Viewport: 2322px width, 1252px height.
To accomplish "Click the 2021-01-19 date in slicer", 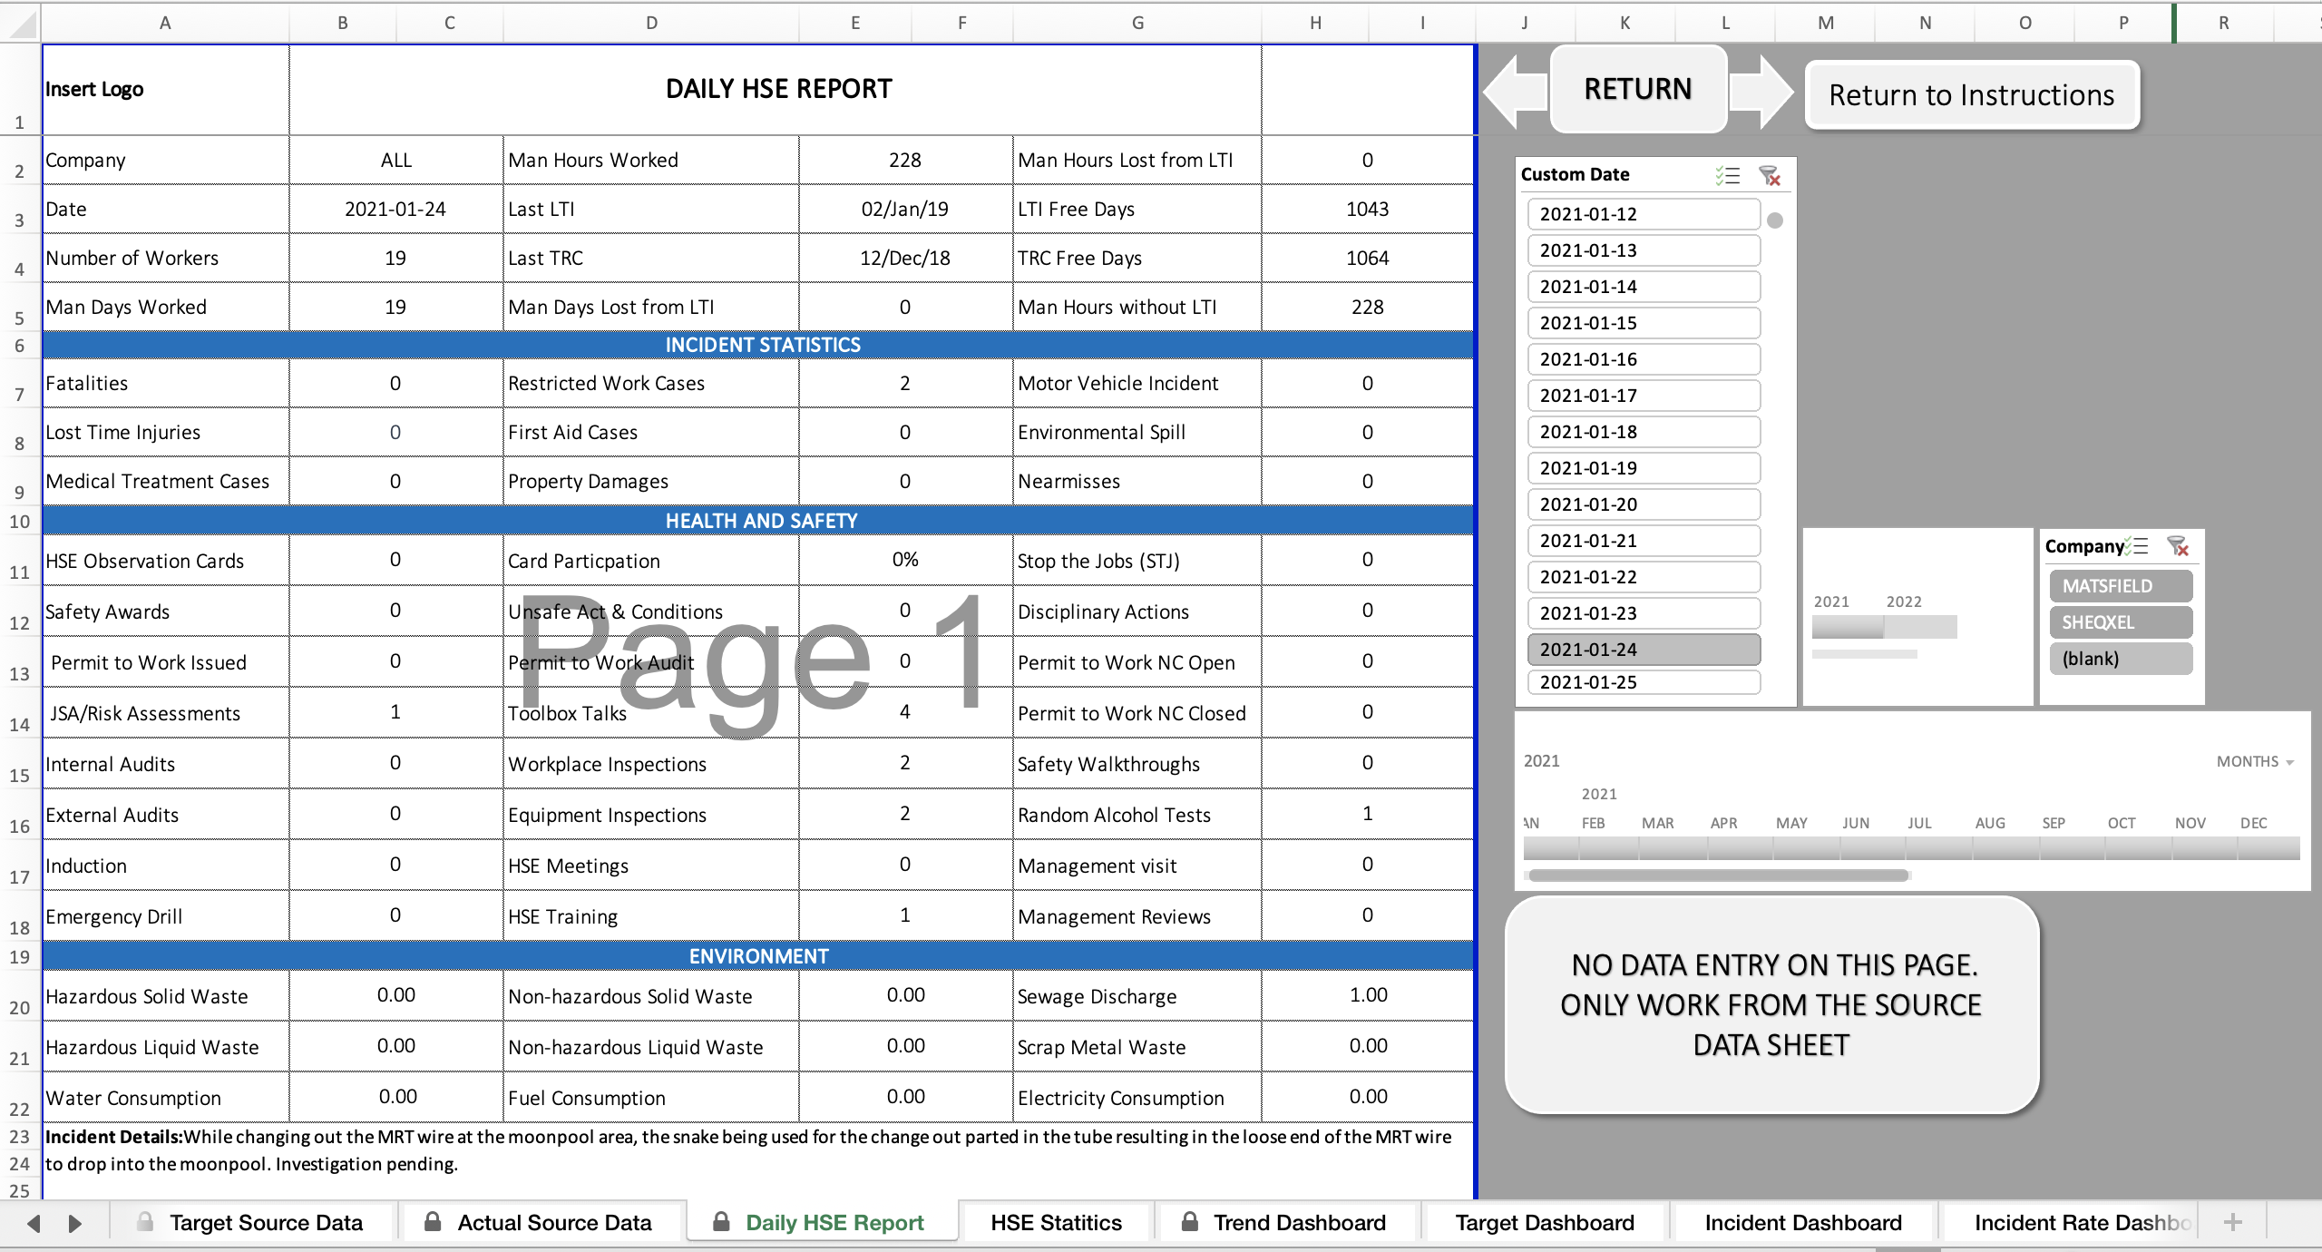I will click(1644, 468).
